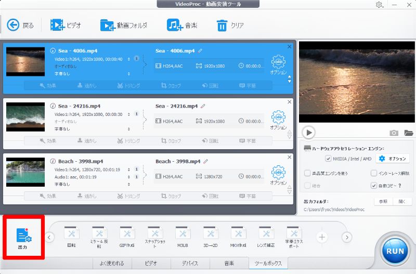Expand audio track selector for Beach - 3998.mp4
The image size is (416, 274).
coord(128,177)
